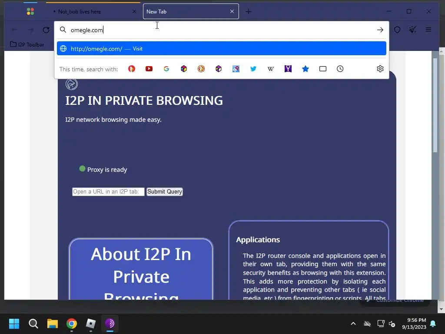This screenshot has width=445, height=334.
Task: Search with Yahoo engine icon
Action: pos(288,69)
